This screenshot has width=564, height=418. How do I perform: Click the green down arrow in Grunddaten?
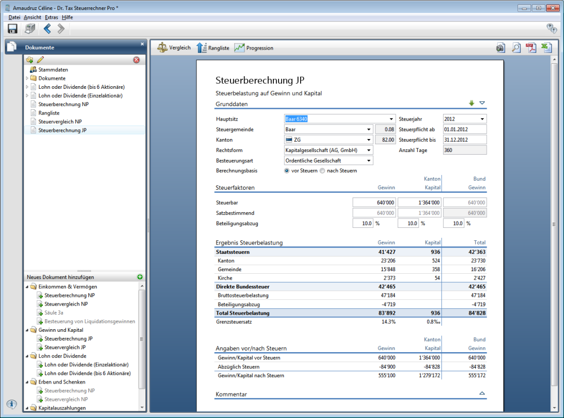[x=471, y=103]
